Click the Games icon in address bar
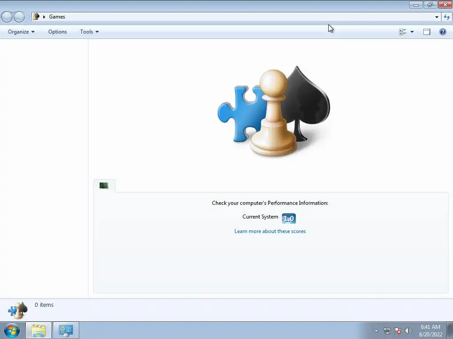The height and width of the screenshot is (339, 453). click(36, 17)
